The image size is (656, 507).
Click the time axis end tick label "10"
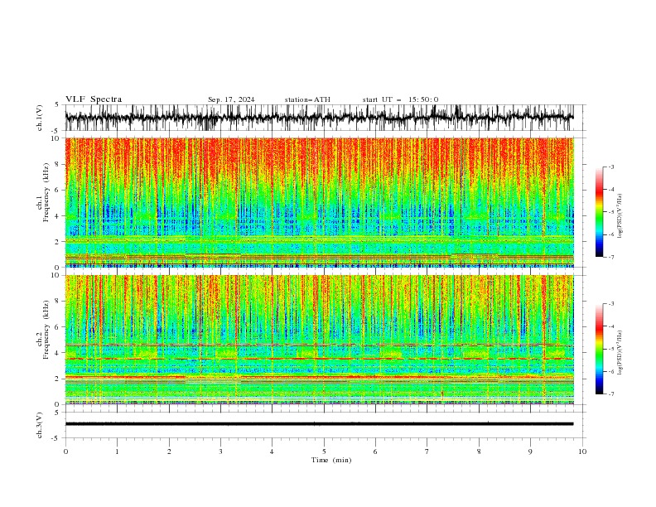click(582, 451)
